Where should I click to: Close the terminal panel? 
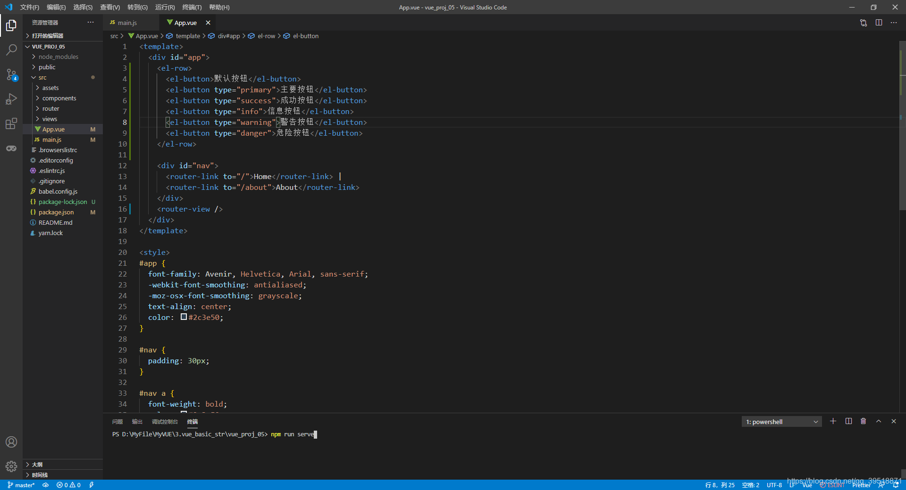(894, 421)
